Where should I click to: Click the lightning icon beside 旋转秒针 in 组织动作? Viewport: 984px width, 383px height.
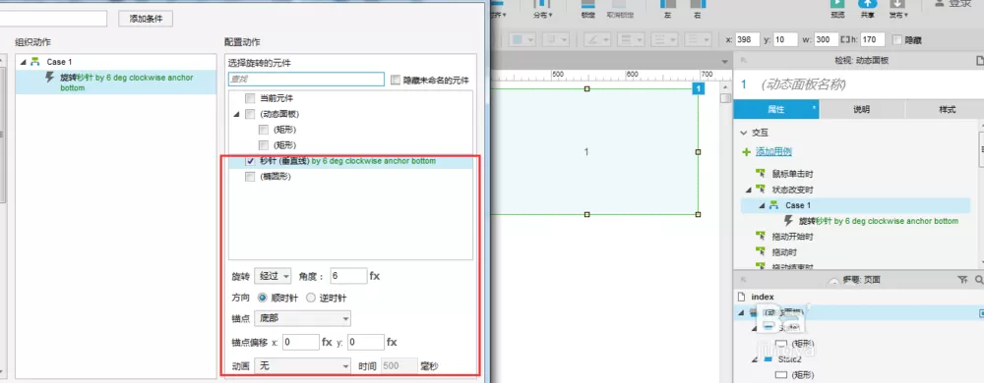pyautogui.click(x=50, y=77)
